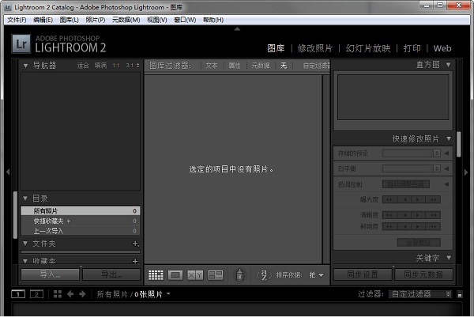Click the 同步元数据 button
474x329 pixels.
point(423,274)
